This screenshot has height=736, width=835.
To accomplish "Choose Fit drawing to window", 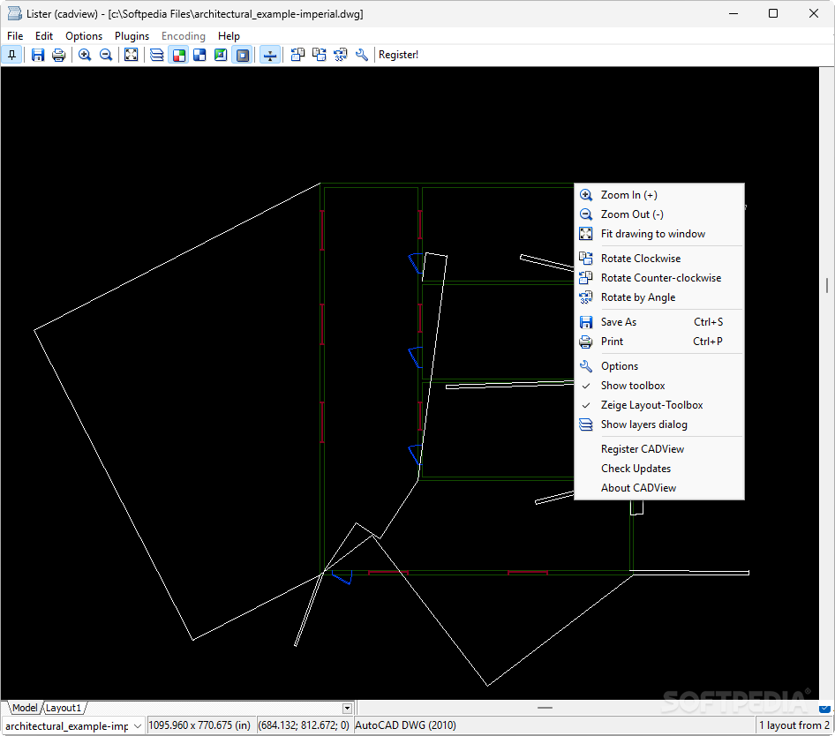I will [x=659, y=234].
